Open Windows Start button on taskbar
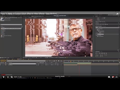Screen dimensions: 120x90 pos(1,78)
